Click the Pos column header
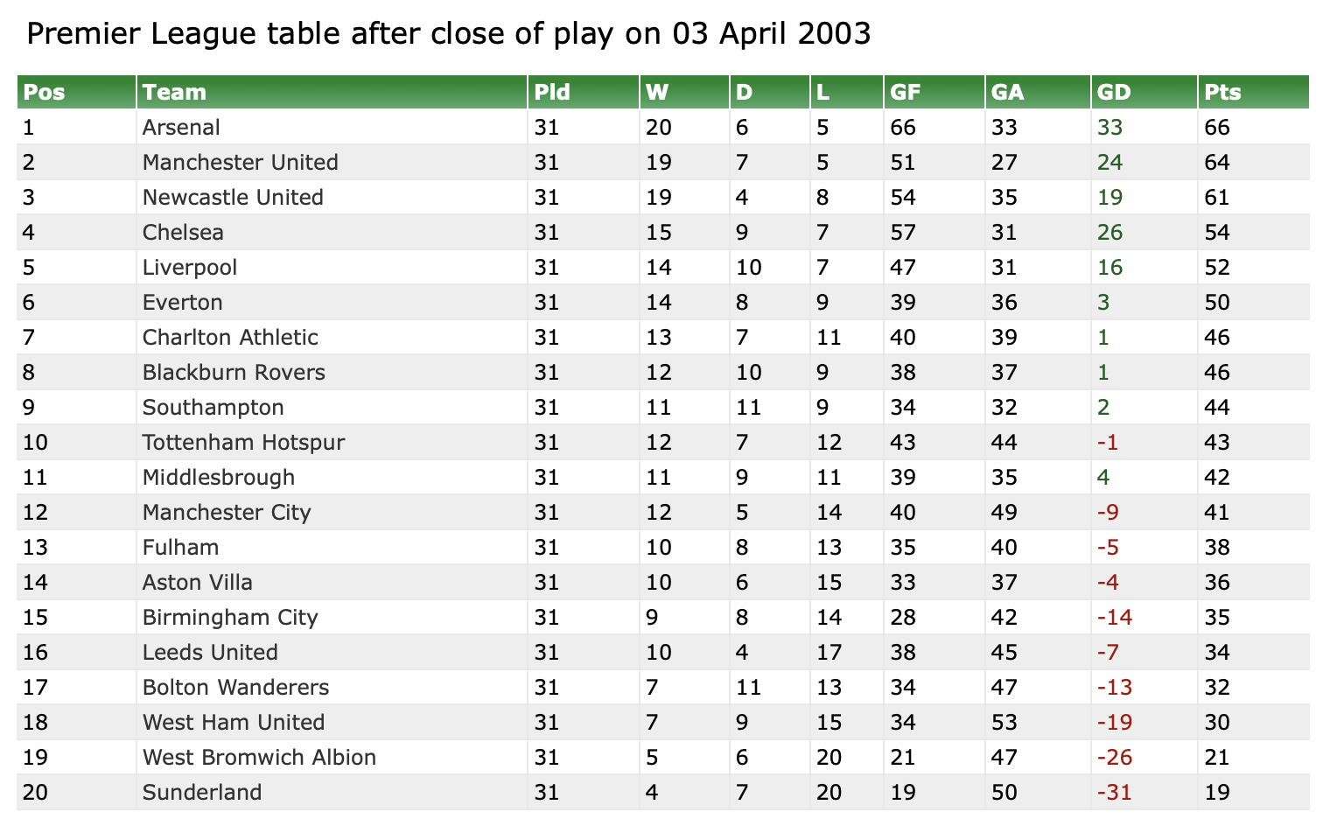1337x826 pixels. (45, 92)
